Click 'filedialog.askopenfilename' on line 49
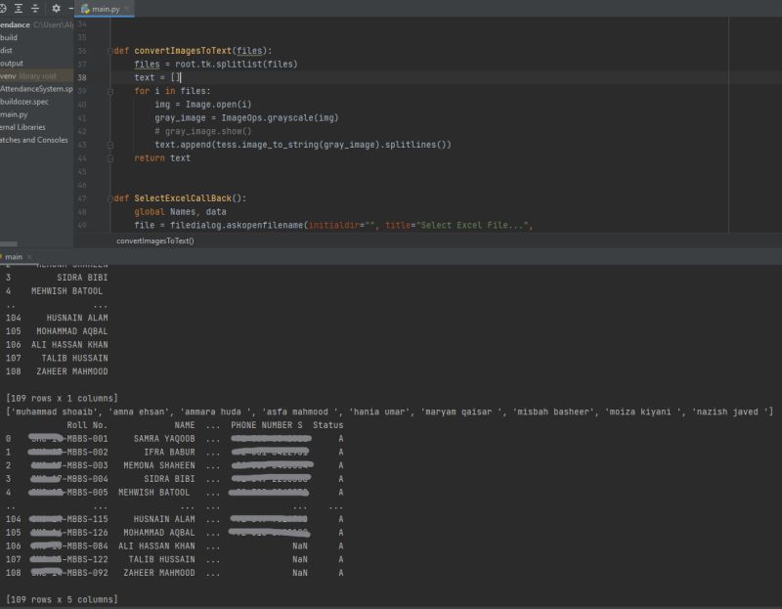Viewport: 782px width, 609px height. (x=237, y=226)
